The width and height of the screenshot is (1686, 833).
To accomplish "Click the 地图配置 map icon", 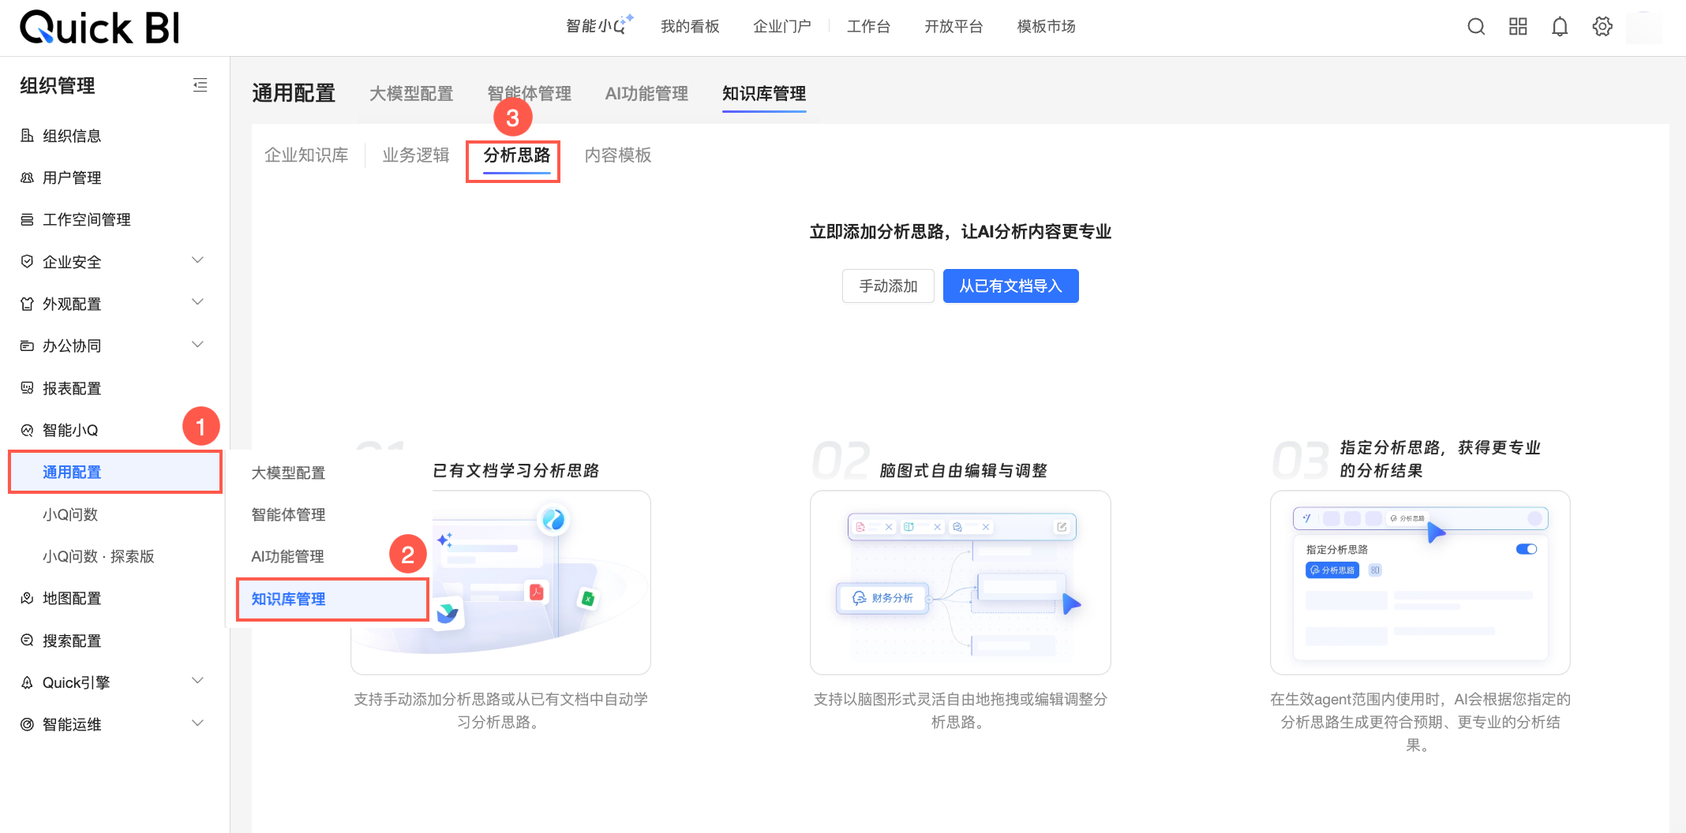I will [x=27, y=598].
